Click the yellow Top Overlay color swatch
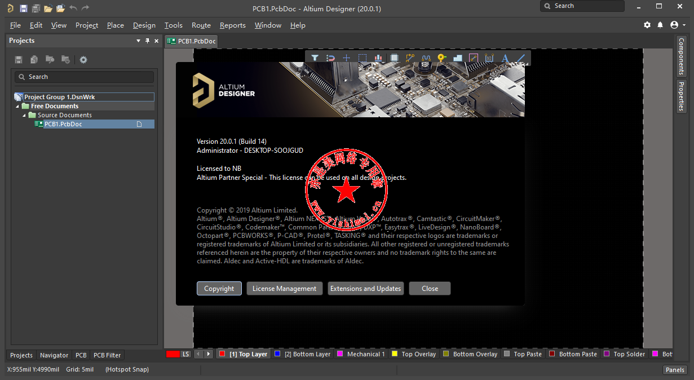Image resolution: width=694 pixels, height=380 pixels. [x=395, y=354]
